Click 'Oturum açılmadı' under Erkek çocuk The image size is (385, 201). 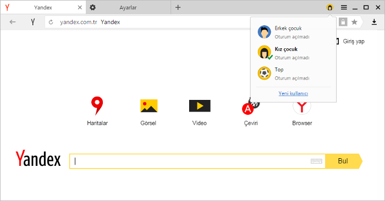(x=292, y=37)
